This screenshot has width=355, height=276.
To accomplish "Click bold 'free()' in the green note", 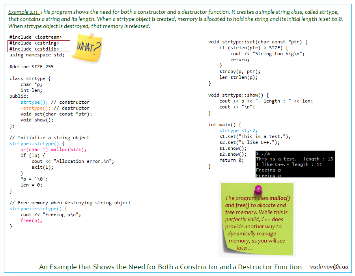I will (242, 205).
